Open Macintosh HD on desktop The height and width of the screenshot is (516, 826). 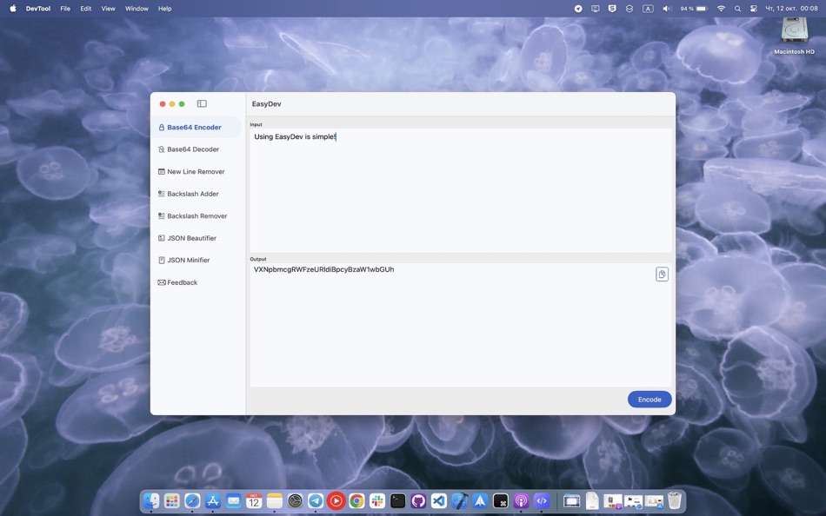tap(794, 36)
